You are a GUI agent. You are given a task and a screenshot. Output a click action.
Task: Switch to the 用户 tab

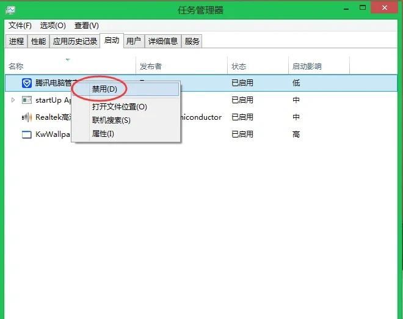point(134,41)
